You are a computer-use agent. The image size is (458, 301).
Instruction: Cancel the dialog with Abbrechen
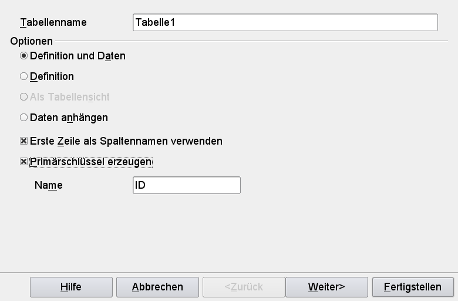(157, 287)
